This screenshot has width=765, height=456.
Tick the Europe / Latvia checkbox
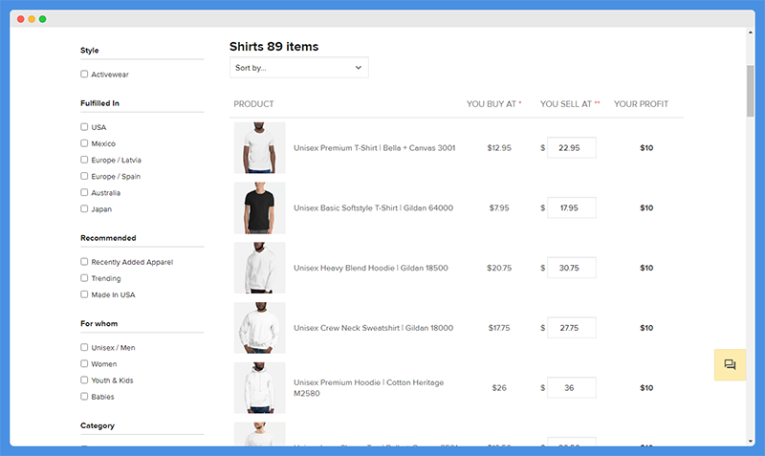(x=84, y=160)
